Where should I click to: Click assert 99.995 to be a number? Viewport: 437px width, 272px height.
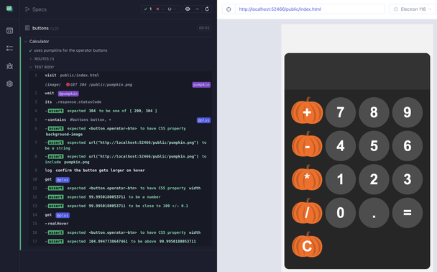[120, 197]
